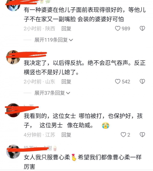153x171 pixels.
Task: Open the fourth commenter's avatar
Action: click(x=13, y=152)
